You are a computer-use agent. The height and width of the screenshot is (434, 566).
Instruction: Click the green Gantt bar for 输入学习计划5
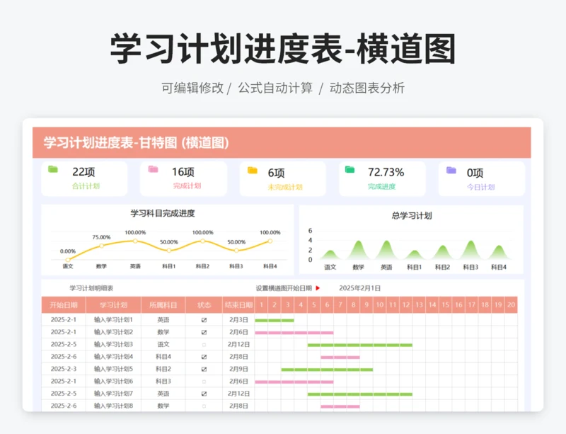(327, 370)
